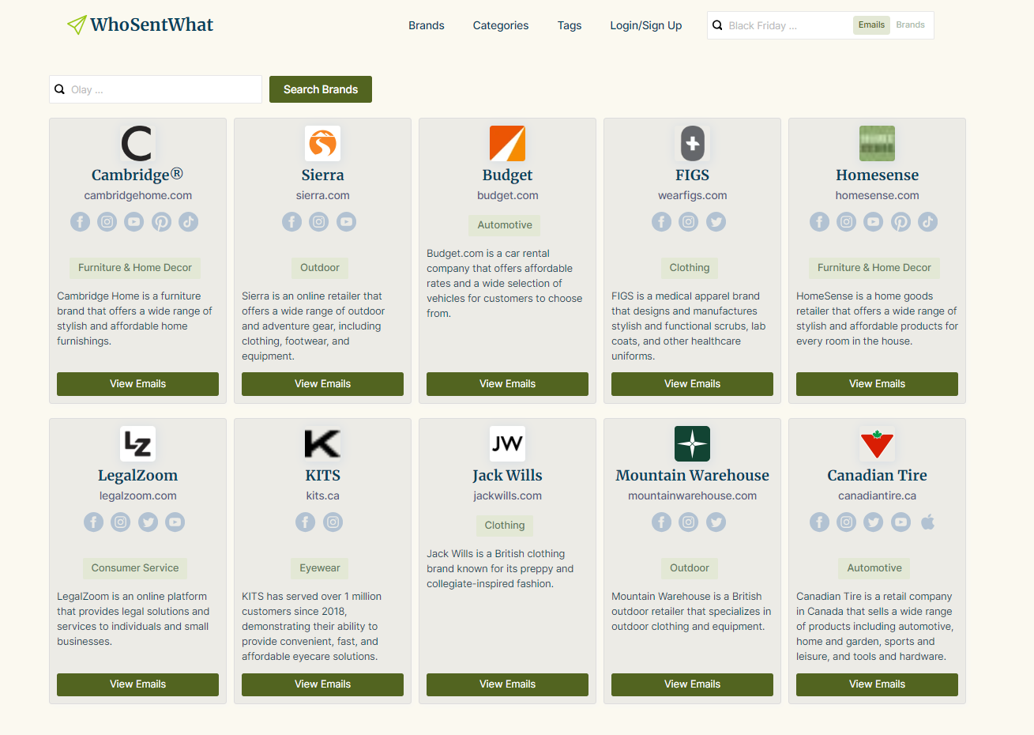Click the canadiantire.ca domain text

point(877,496)
